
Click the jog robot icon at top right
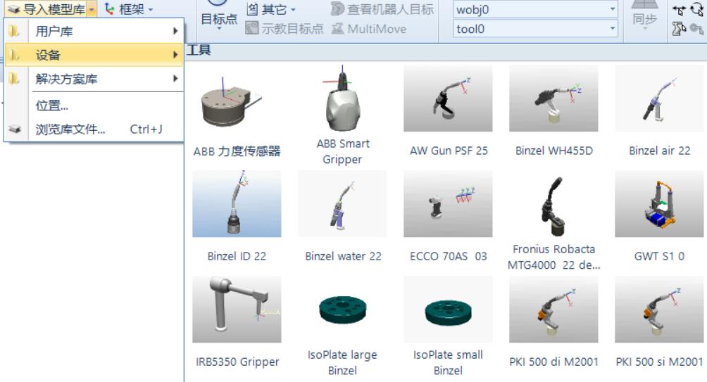679,29
